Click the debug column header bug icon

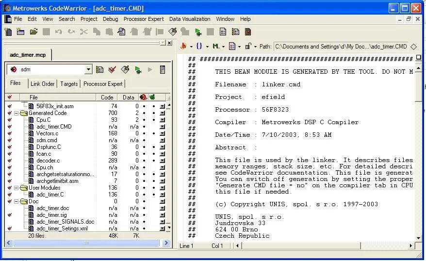[x=152, y=97]
